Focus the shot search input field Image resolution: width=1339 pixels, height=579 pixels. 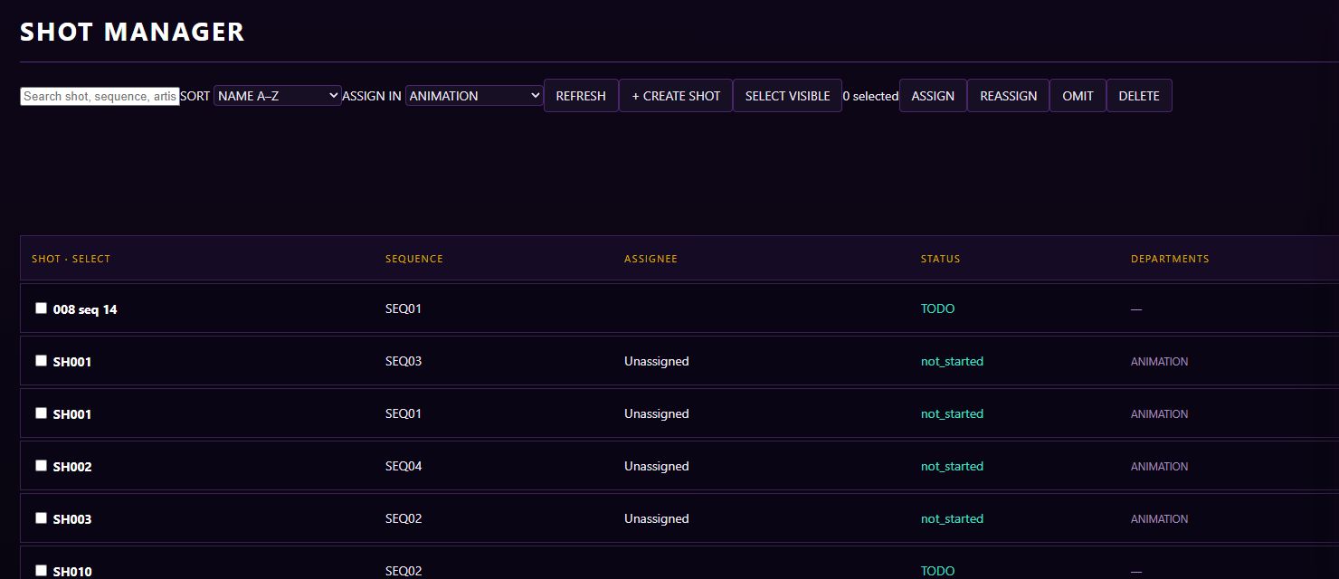click(100, 96)
